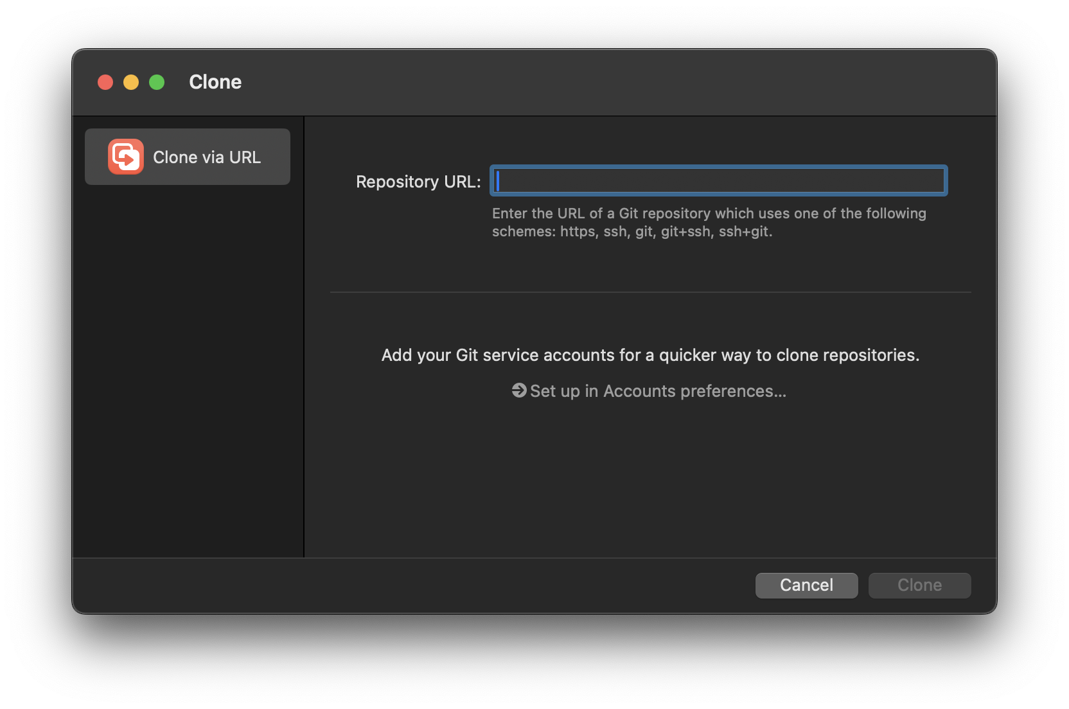
Task: Click the arrow icon beside Set up in Accounts
Action: [x=519, y=390]
